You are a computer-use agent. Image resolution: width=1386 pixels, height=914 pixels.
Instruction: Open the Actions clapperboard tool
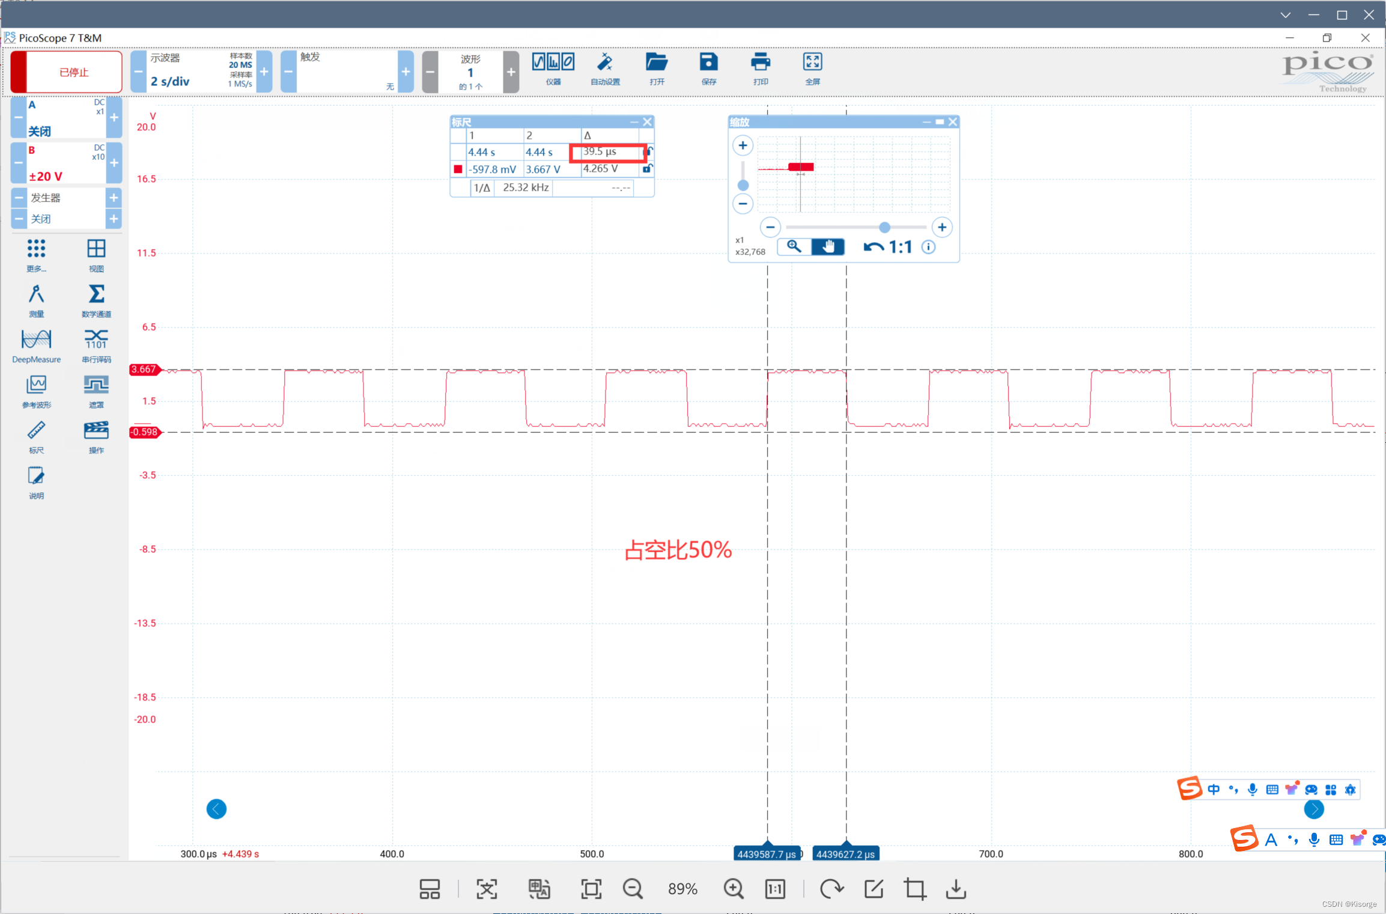[x=96, y=437]
